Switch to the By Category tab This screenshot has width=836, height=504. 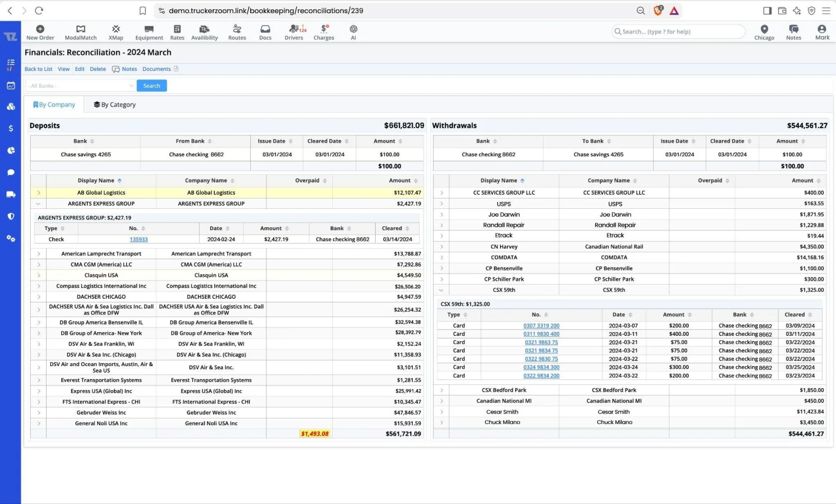pyautogui.click(x=115, y=104)
